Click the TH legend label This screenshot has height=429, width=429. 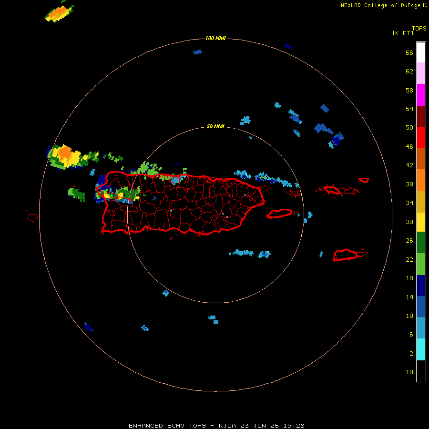[x=409, y=372]
